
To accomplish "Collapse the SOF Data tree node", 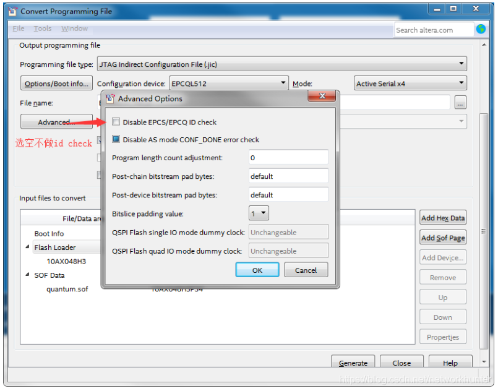I will tap(27, 275).
